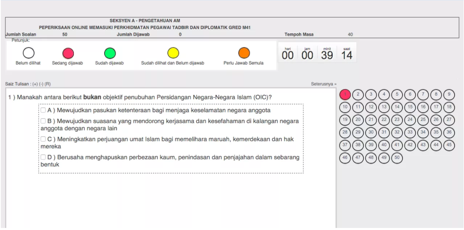Image resolution: width=464 pixels, height=230 pixels.
Task: Click red 'Sedang dijawab' legend circle
Action: 68,53
